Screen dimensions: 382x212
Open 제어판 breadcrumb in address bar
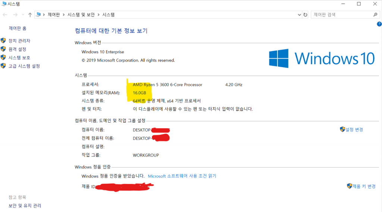(54, 15)
